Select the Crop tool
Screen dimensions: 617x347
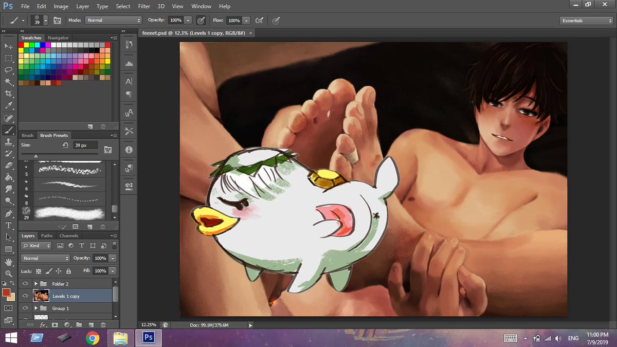(8, 94)
